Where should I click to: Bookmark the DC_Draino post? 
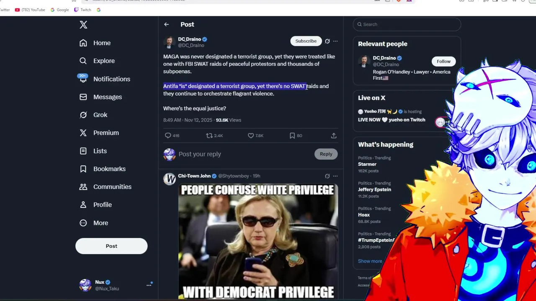point(292,135)
